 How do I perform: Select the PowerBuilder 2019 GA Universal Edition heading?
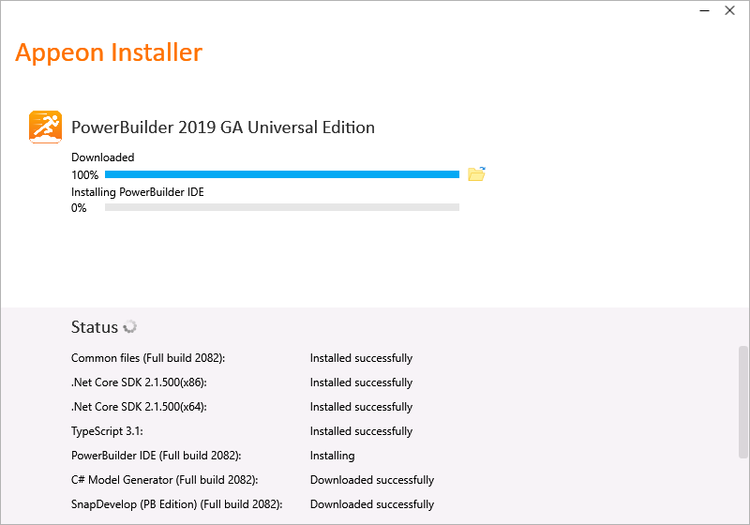click(223, 127)
